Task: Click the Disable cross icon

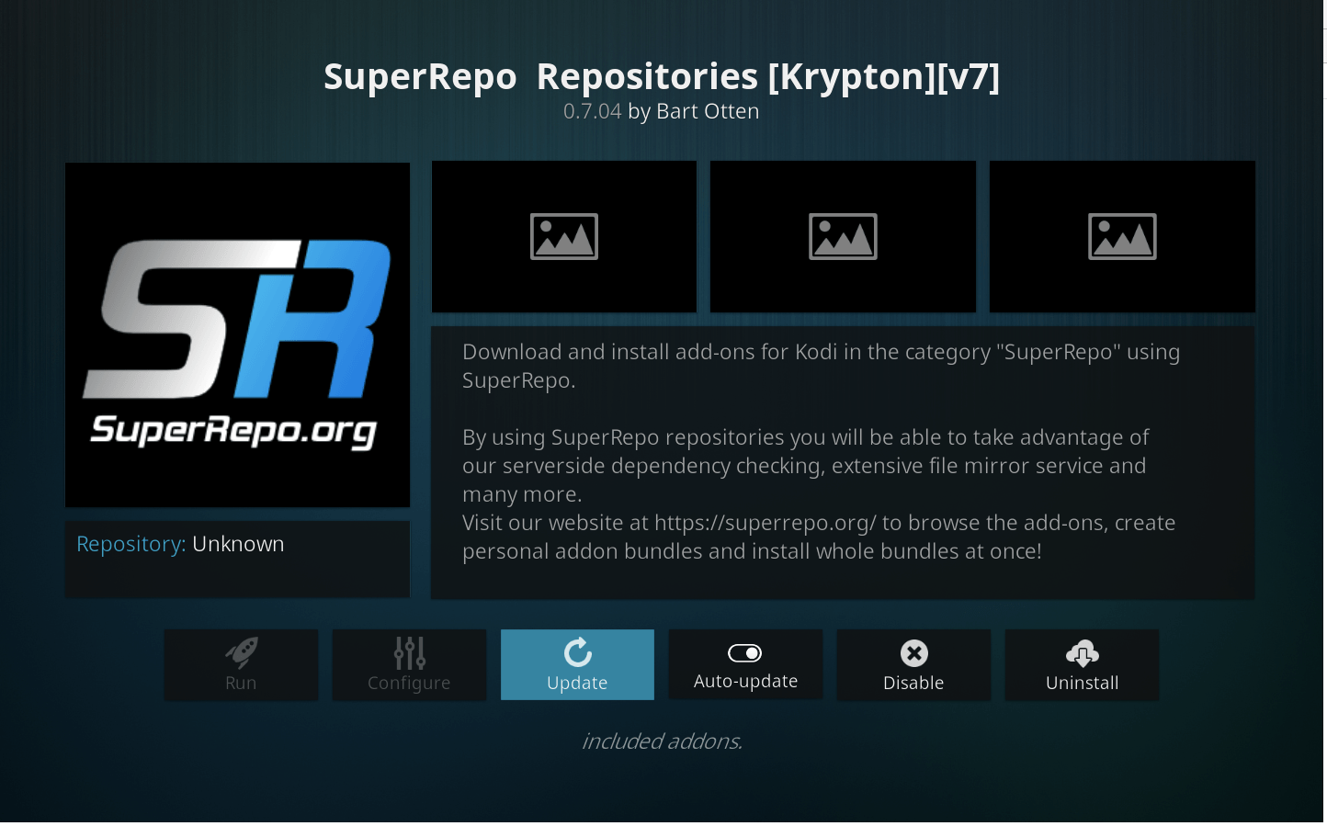Action: click(913, 652)
